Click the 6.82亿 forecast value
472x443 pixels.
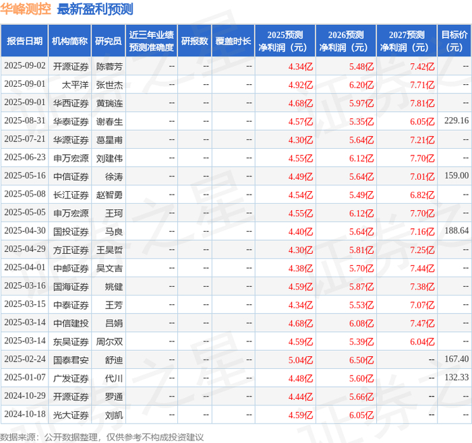[x=422, y=195]
